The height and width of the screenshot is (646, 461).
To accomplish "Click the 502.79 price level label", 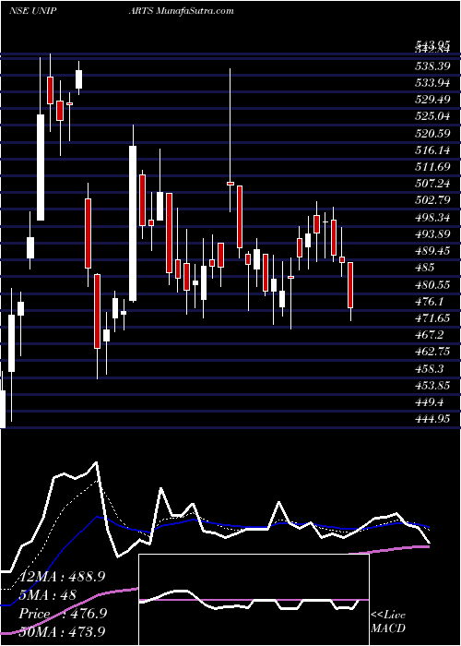I will point(431,200).
